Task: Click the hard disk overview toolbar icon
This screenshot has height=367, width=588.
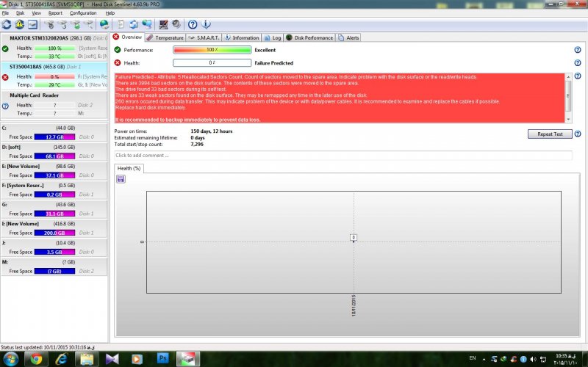Action: coord(32,25)
